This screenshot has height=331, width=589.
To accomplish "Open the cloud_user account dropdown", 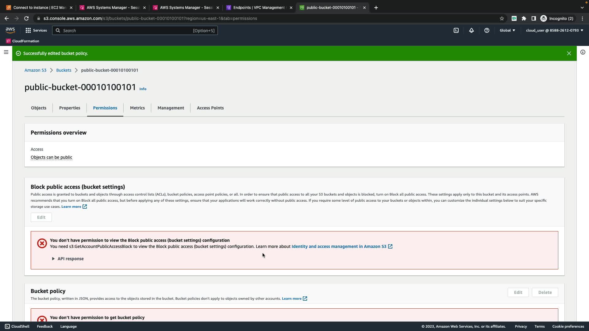I will (554, 30).
